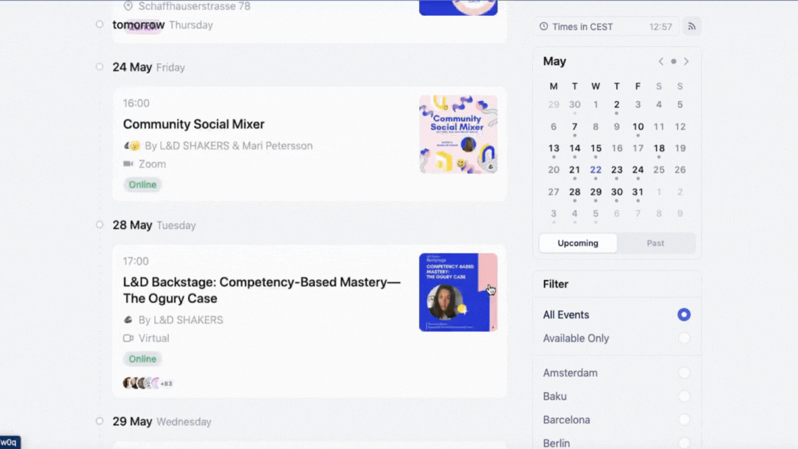Click By L&D SHAKERS & Mari Petersson text
This screenshot has width=798, height=449.
point(229,146)
